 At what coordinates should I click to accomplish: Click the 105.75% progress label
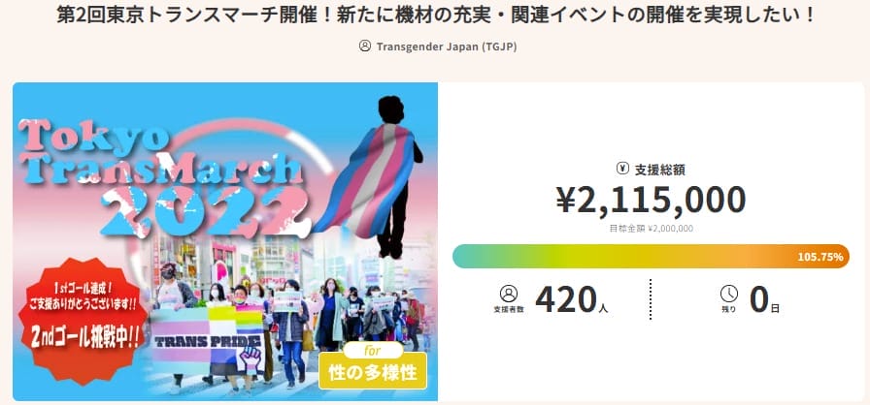(820, 258)
